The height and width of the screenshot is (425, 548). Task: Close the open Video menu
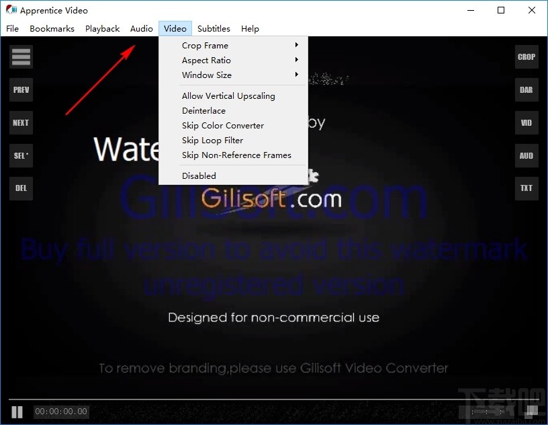(x=175, y=29)
